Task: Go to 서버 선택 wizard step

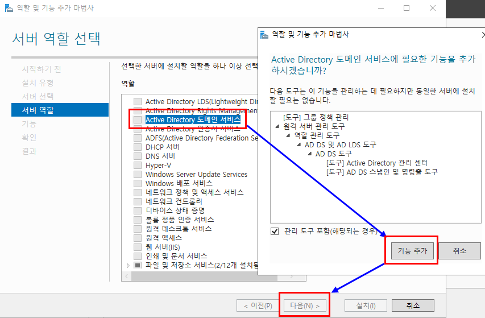Action: pyautogui.click(x=38, y=96)
